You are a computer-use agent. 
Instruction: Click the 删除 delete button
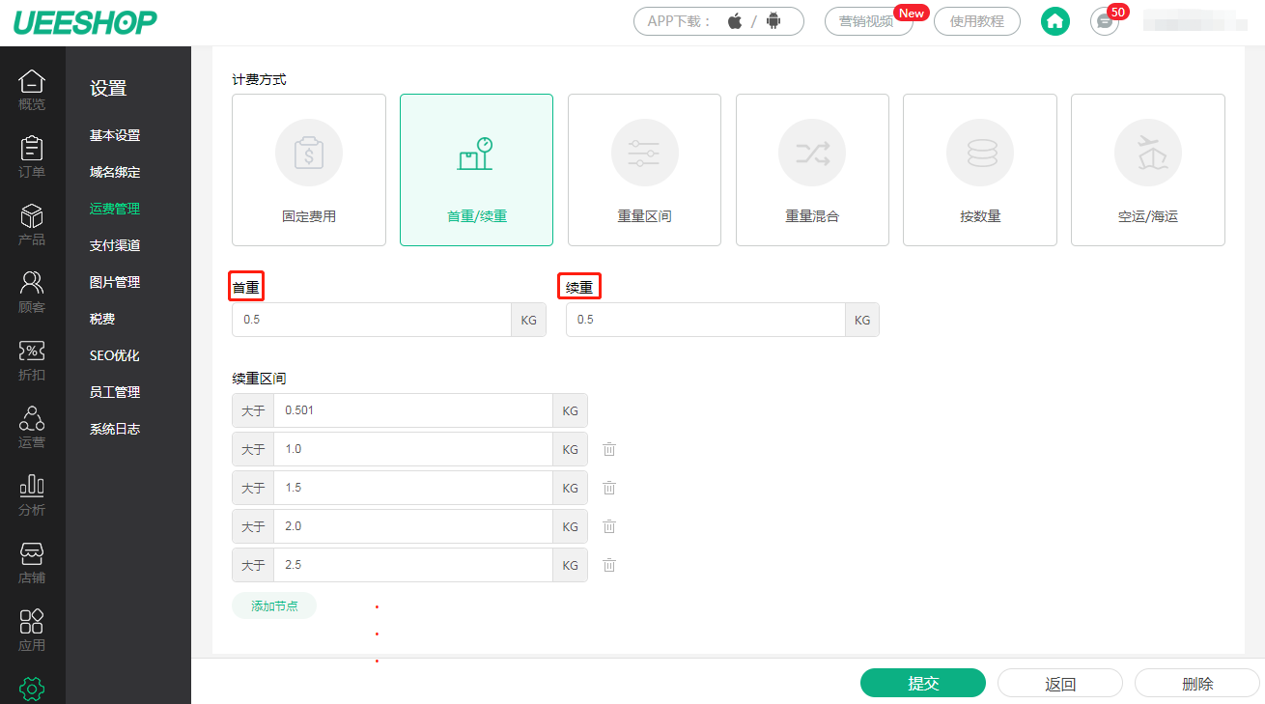pos(1197,683)
